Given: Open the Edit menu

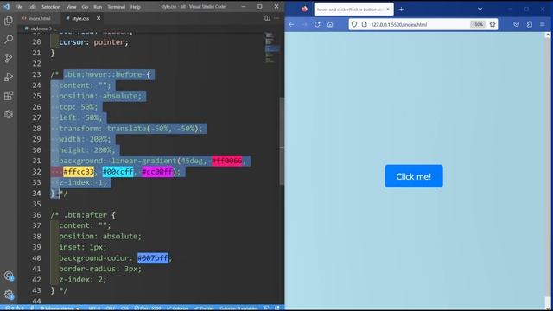Looking at the screenshot, I should [x=32, y=7].
